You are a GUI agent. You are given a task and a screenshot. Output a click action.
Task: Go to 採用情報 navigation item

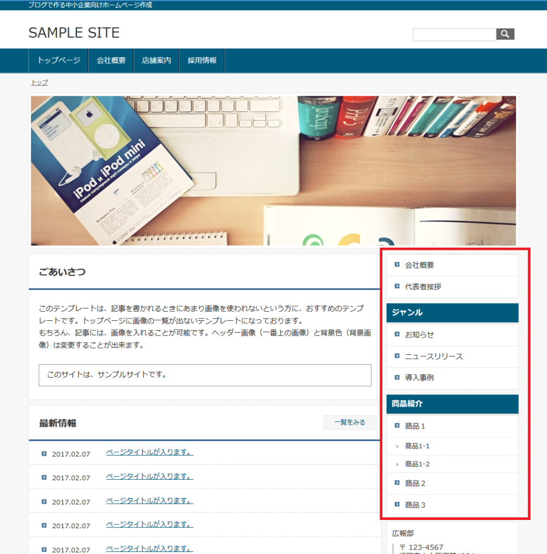[x=202, y=61]
